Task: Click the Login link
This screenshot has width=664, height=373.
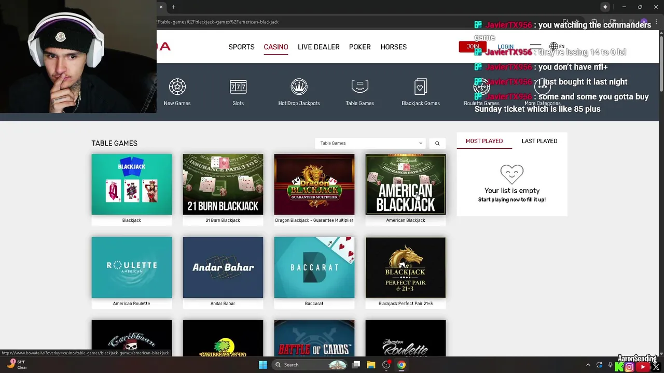Action: [x=505, y=47]
